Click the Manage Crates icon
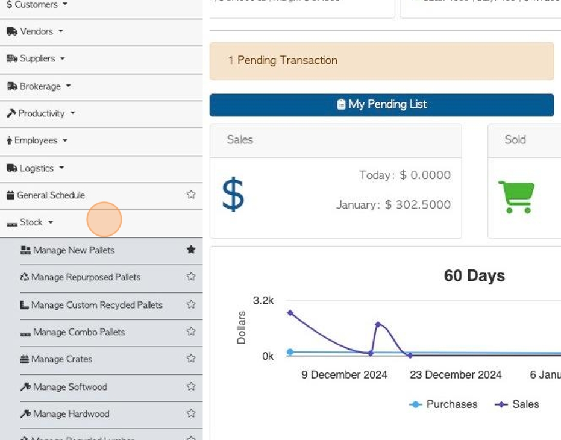 click(25, 359)
